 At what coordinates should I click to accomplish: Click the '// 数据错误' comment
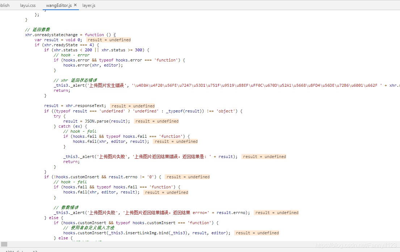click(x=66, y=208)
